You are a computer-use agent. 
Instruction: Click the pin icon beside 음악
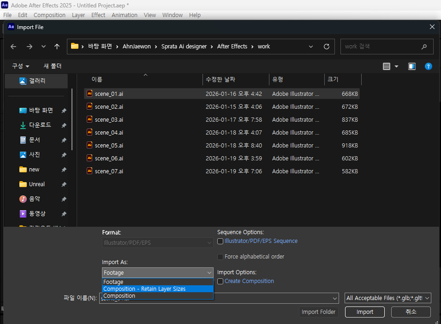click(64, 199)
